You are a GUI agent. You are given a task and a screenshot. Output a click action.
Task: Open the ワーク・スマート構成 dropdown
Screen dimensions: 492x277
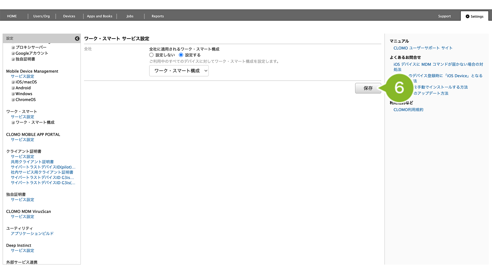click(x=179, y=71)
